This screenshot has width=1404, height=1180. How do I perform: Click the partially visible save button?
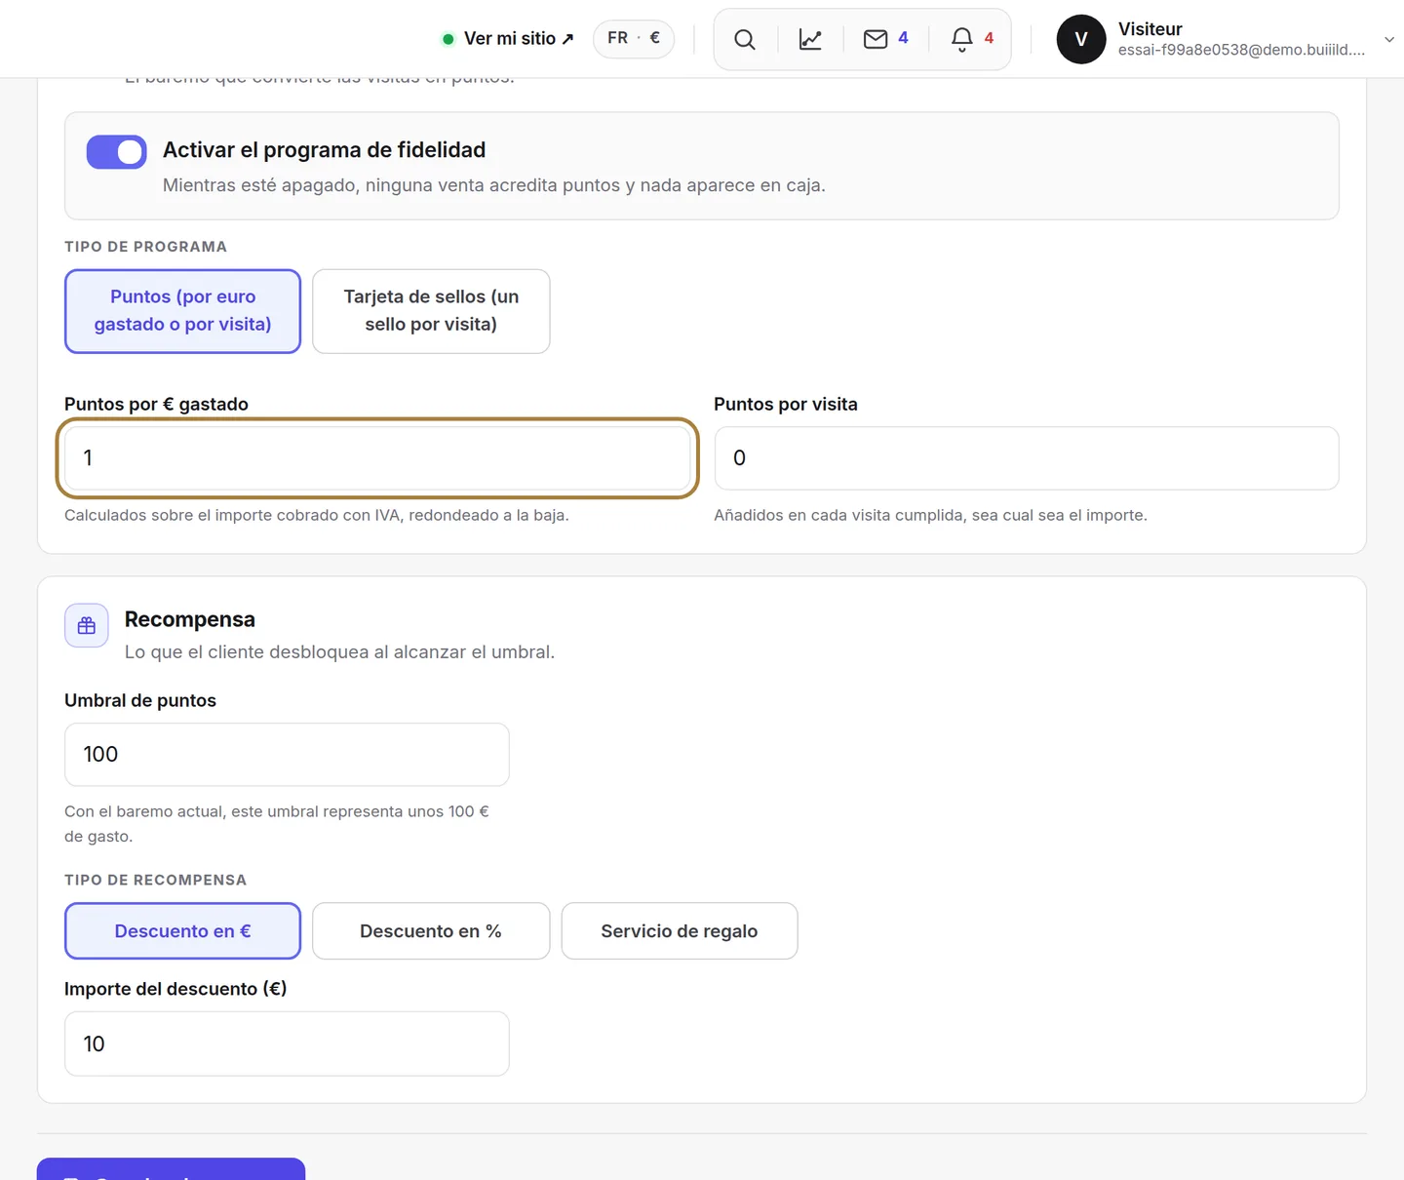pyautogui.click(x=171, y=1169)
